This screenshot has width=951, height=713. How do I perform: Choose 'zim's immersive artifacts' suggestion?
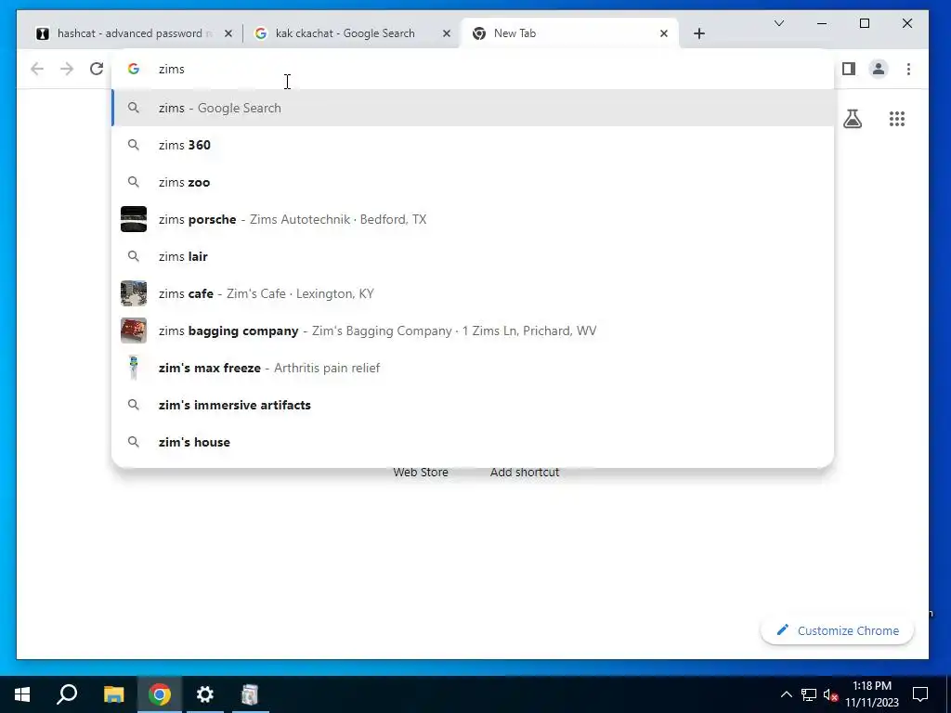tap(473, 405)
